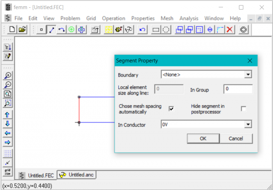
Task: Click Cancel in Segment Property dialog
Action: pos(236,139)
